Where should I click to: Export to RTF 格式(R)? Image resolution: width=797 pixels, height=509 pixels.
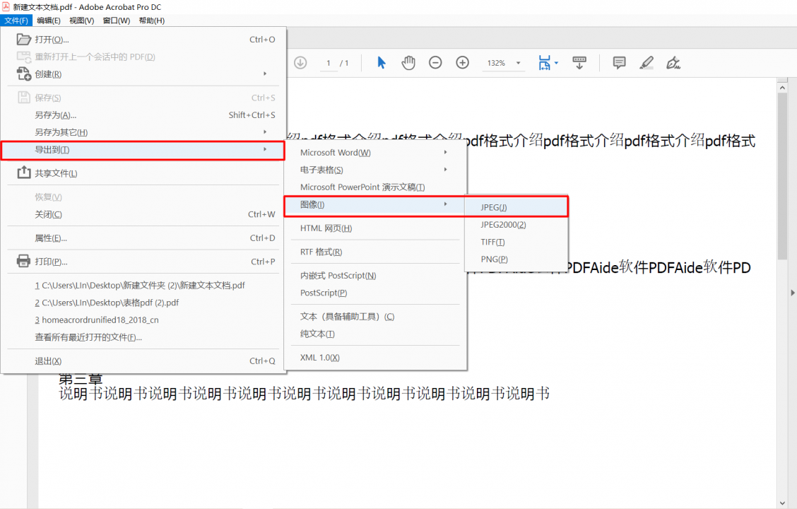point(375,252)
